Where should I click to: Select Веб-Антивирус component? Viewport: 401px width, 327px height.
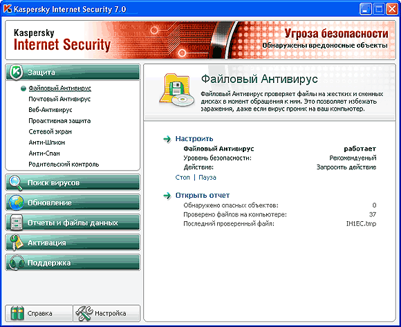point(50,110)
